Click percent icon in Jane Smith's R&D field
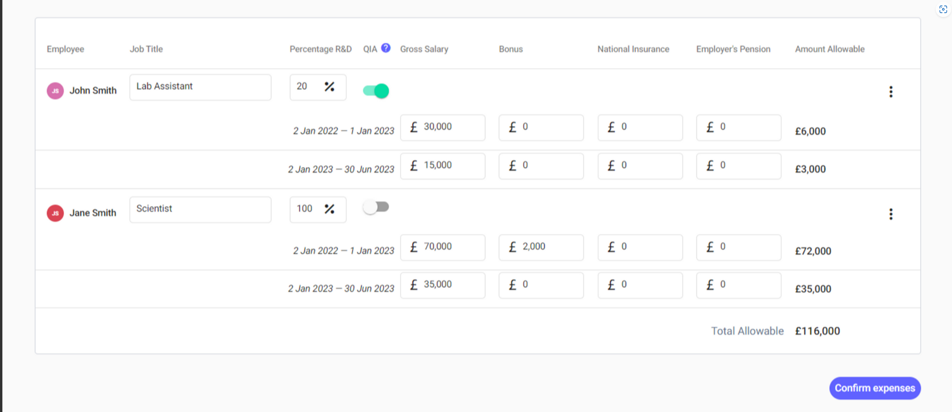The width and height of the screenshot is (952, 412). click(329, 209)
